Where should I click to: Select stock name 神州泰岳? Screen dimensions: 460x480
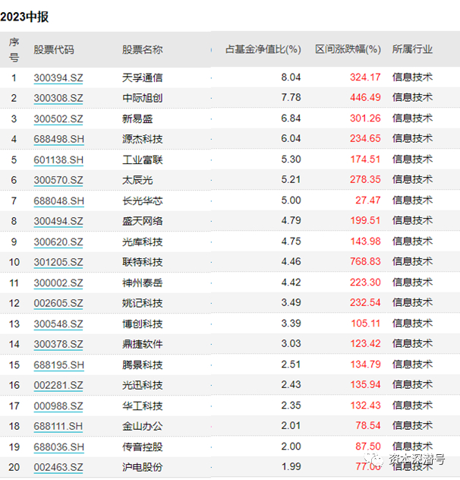142,283
